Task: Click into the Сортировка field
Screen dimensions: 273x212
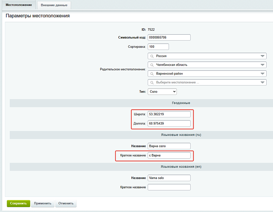Action: [x=158, y=47]
